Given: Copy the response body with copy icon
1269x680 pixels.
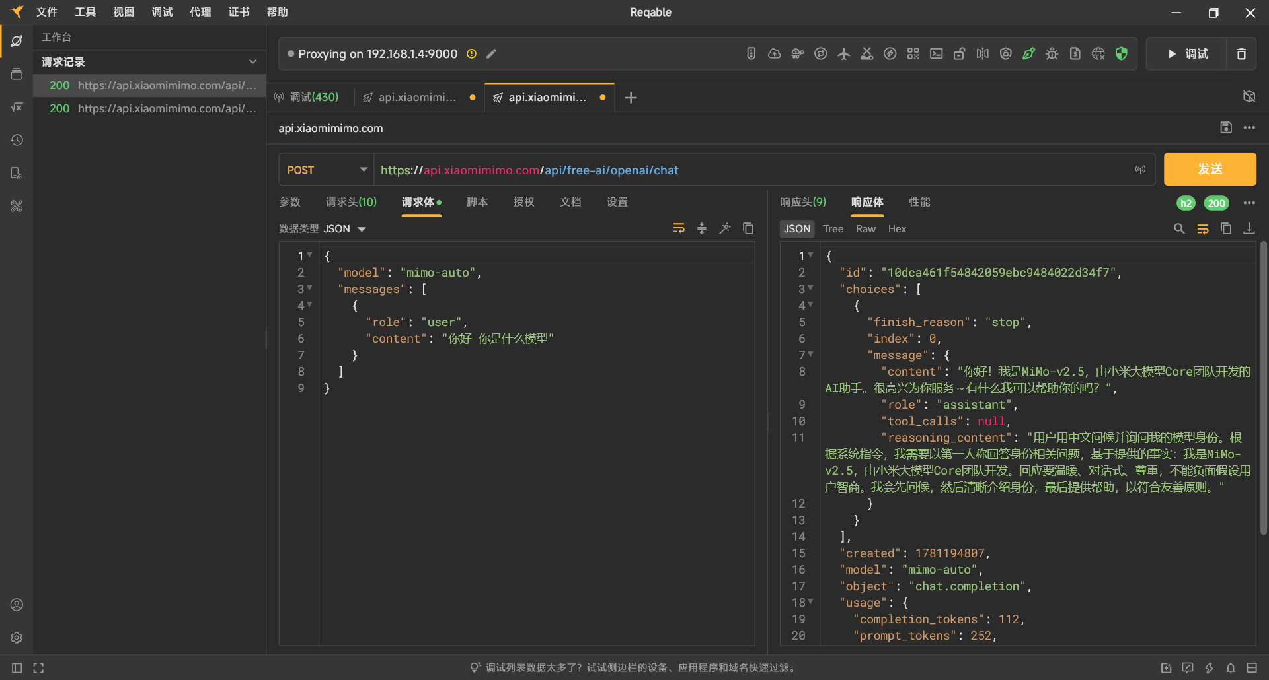Looking at the screenshot, I should click(1226, 228).
